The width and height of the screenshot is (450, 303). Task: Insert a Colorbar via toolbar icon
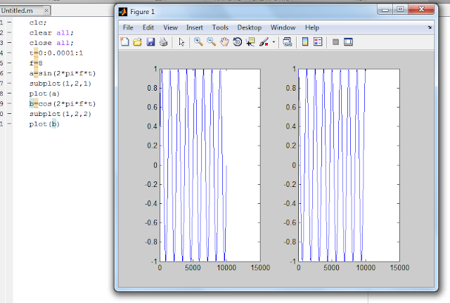(305, 42)
